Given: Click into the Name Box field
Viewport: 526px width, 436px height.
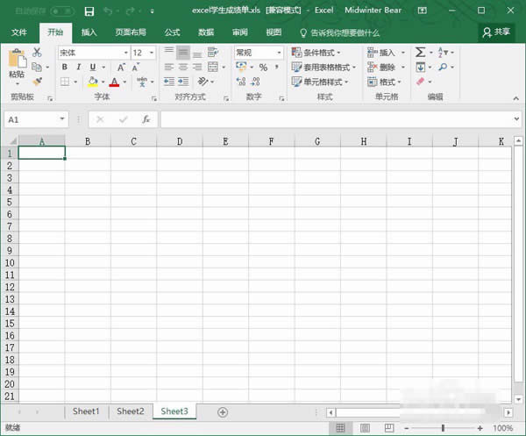Looking at the screenshot, I should pyautogui.click(x=31, y=119).
